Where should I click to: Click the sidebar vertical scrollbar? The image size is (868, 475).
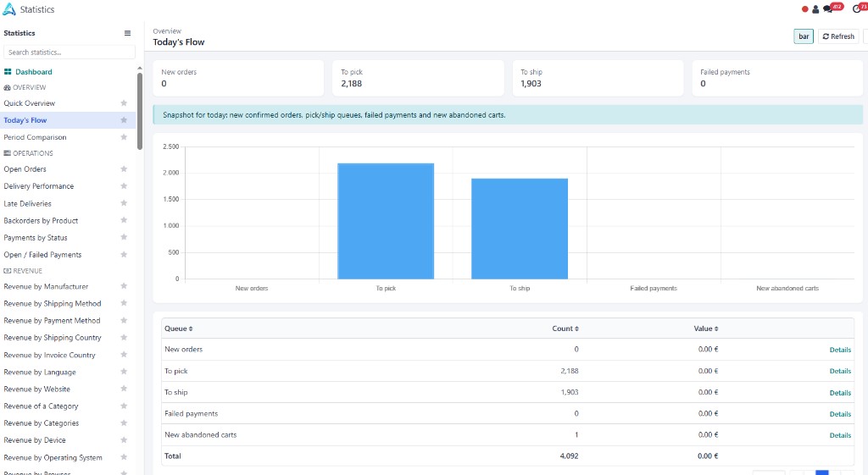(140, 111)
